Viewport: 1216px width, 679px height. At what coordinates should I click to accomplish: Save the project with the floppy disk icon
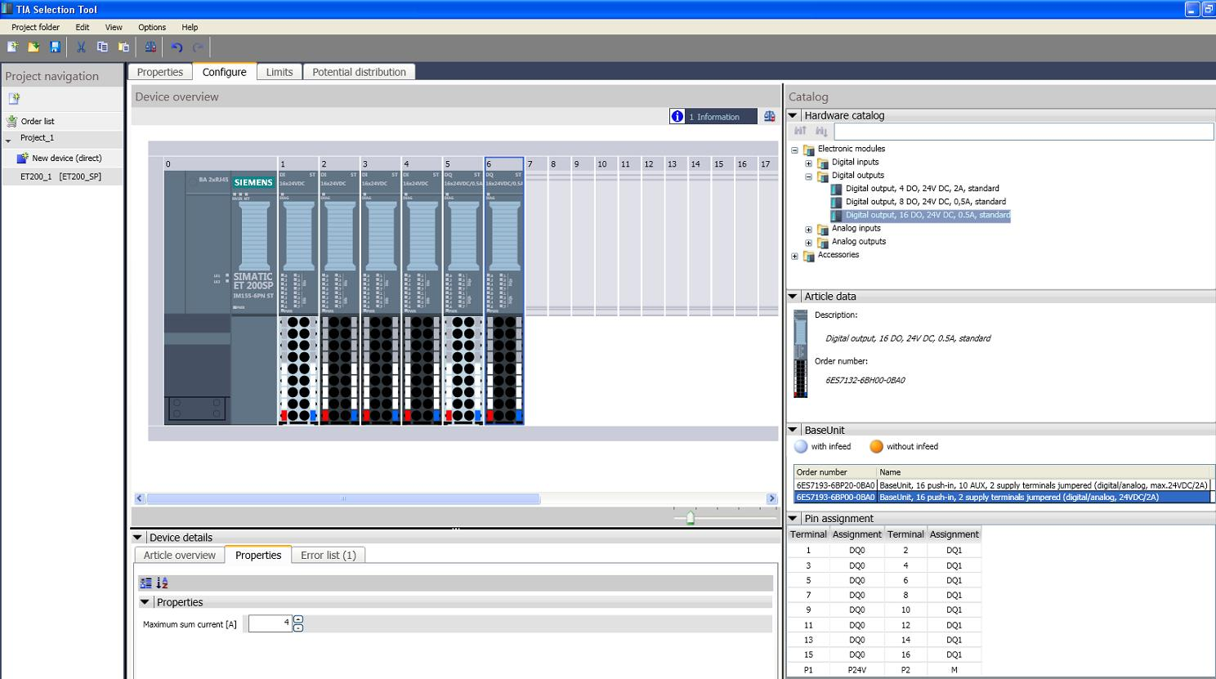pyautogui.click(x=55, y=47)
